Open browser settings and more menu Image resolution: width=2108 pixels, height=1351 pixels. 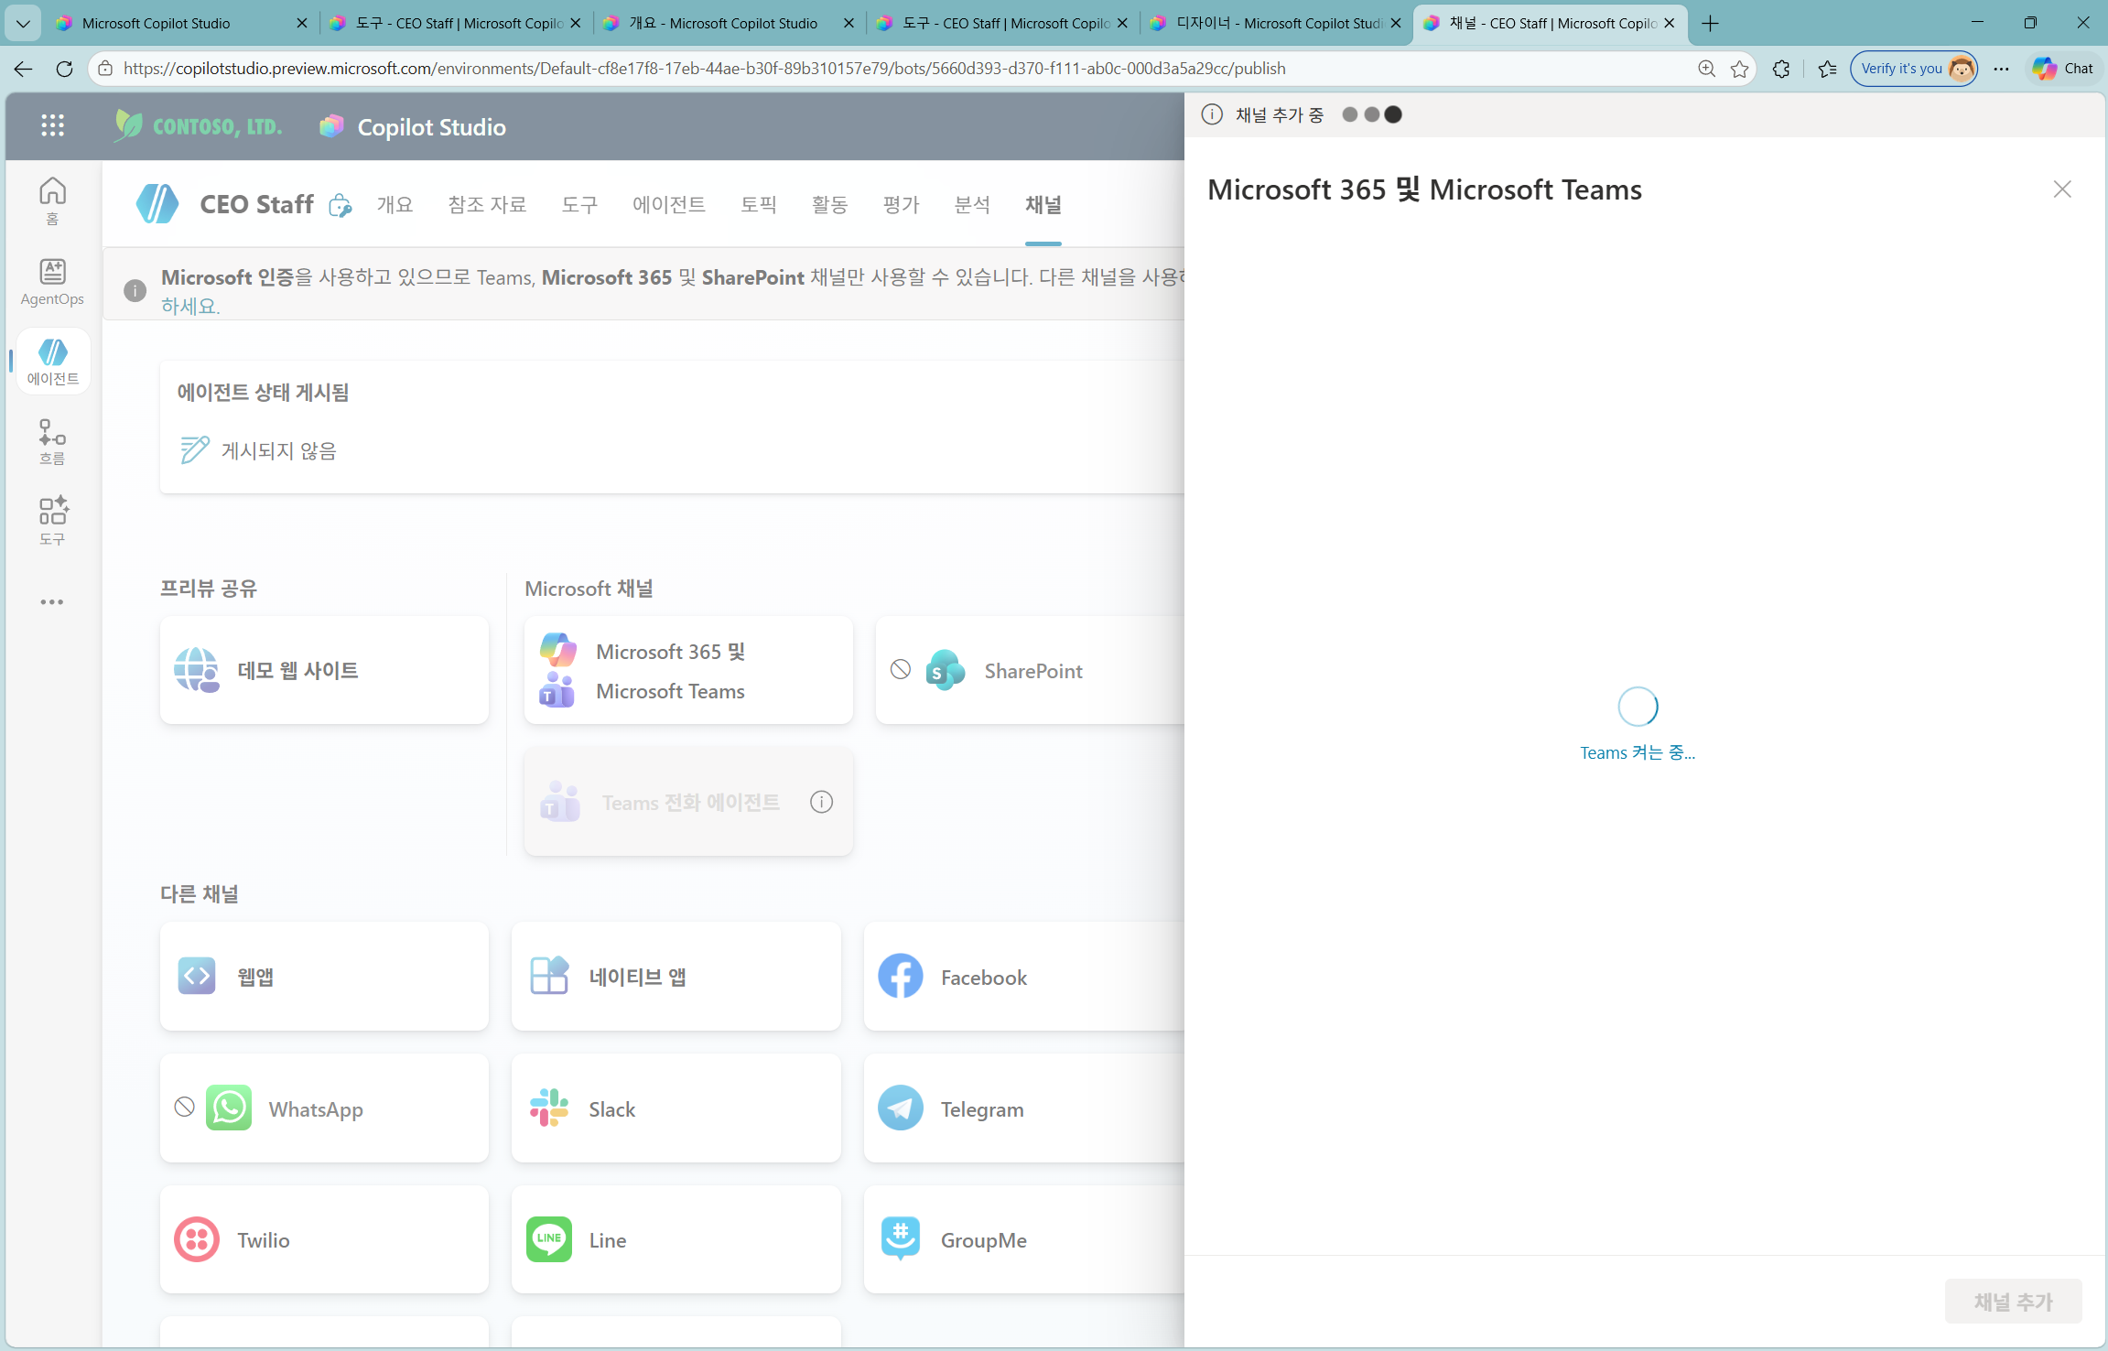pyautogui.click(x=2002, y=69)
